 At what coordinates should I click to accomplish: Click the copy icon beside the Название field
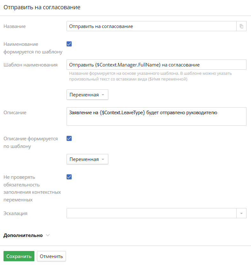coord(241,26)
